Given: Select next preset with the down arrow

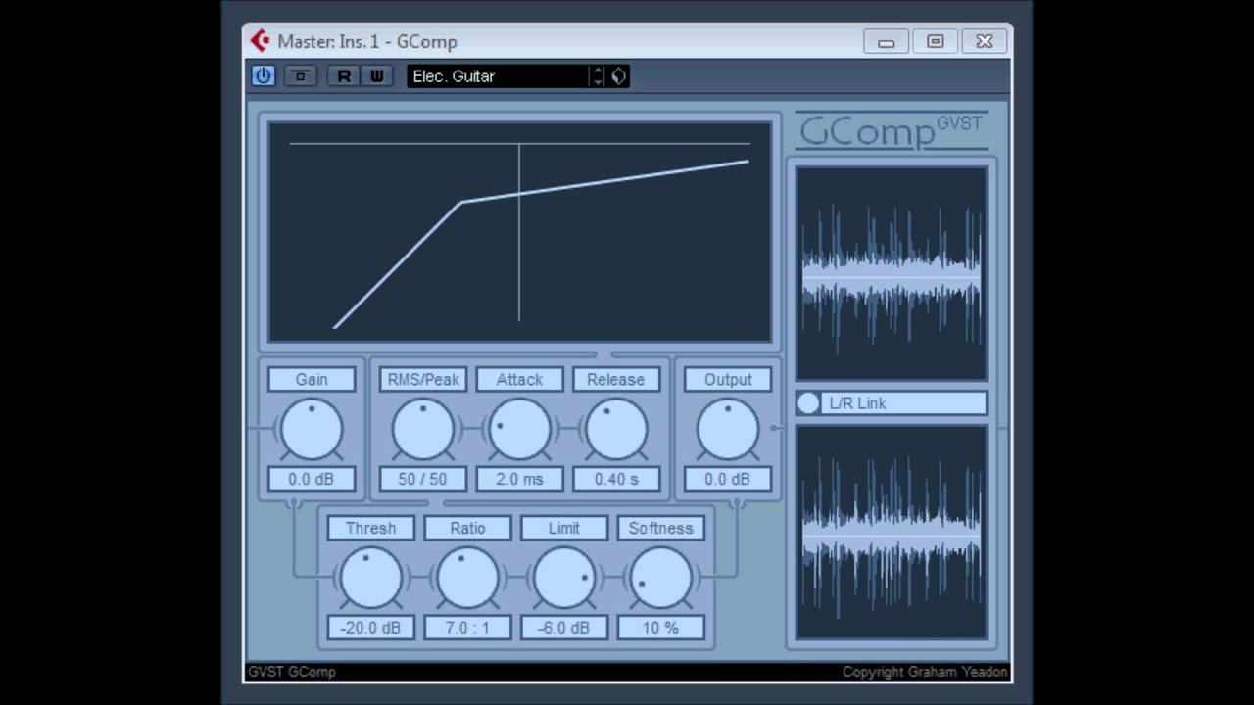Looking at the screenshot, I should point(598,81).
